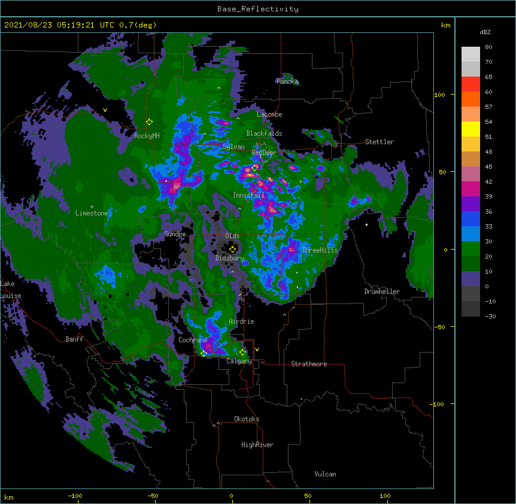Click the Sylvan label

click(x=233, y=147)
